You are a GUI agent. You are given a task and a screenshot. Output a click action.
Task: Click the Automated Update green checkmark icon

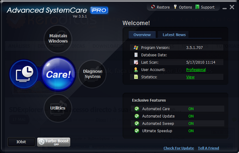tap(137, 116)
